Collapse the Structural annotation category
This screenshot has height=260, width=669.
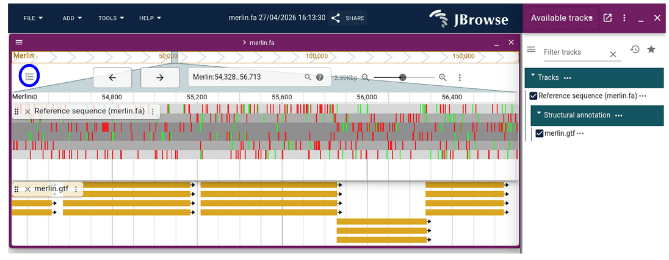click(539, 114)
